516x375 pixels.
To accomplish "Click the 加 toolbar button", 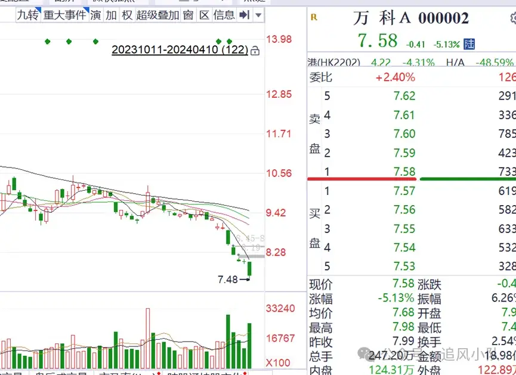I will point(111,15).
